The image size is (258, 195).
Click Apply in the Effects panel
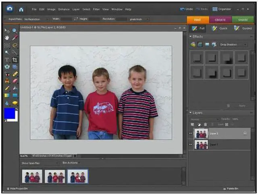(x=242, y=106)
